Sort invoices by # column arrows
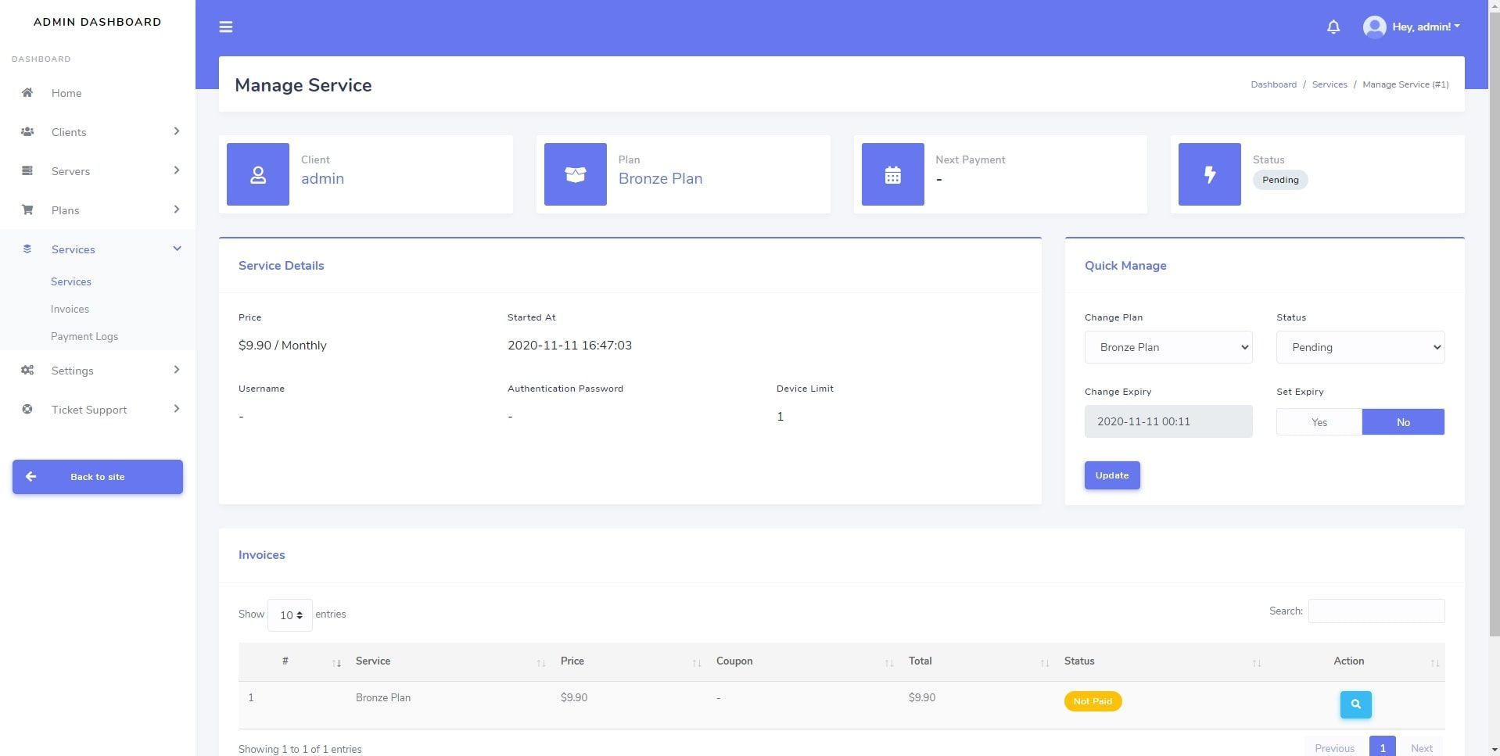Image resolution: width=1500 pixels, height=756 pixels. pyautogui.click(x=336, y=663)
